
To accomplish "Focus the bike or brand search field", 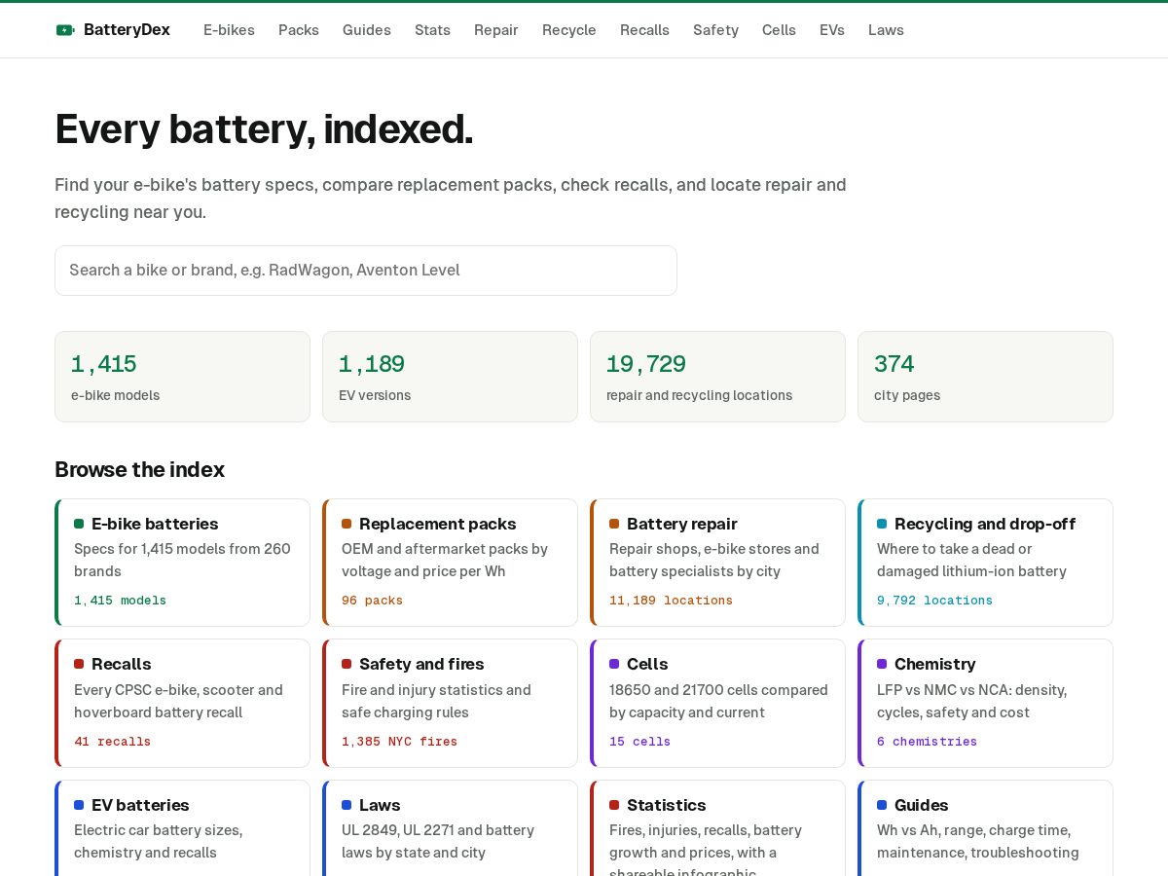I will coord(366,271).
